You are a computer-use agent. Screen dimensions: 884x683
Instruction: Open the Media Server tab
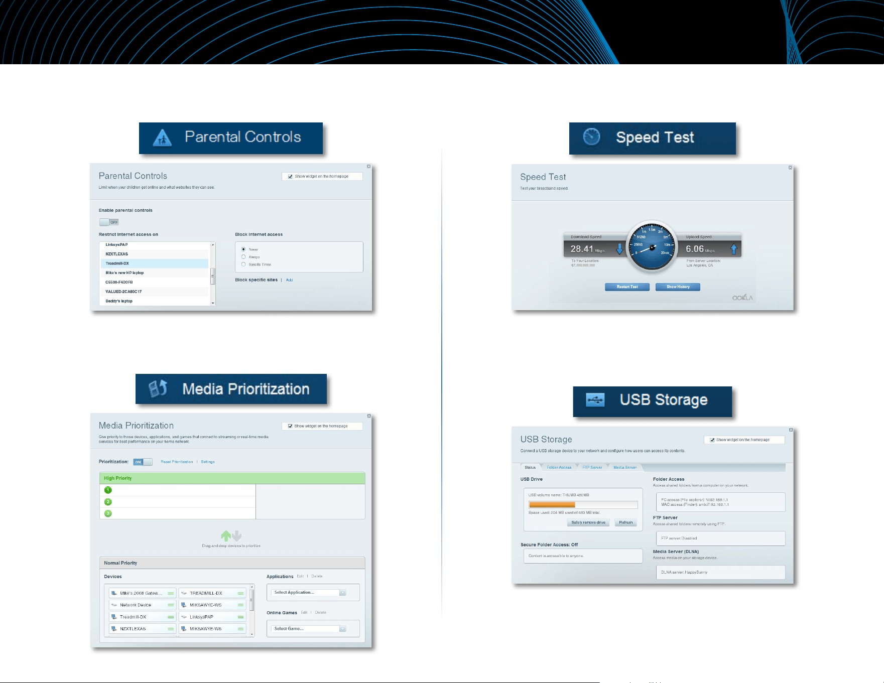pos(625,468)
